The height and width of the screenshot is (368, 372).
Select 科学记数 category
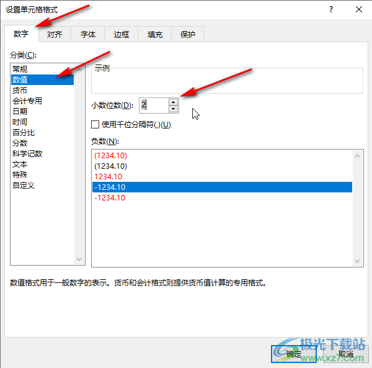pyautogui.click(x=42, y=154)
